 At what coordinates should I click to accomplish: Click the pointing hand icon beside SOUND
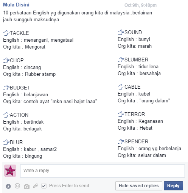point(121,32)
